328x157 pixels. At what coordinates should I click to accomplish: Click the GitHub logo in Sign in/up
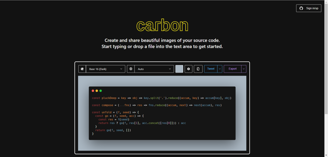[301, 8]
